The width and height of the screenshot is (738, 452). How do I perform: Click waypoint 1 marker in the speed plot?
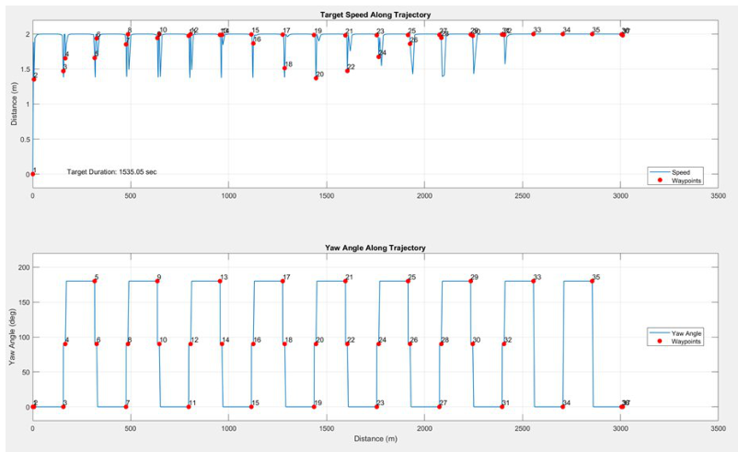pyautogui.click(x=32, y=174)
